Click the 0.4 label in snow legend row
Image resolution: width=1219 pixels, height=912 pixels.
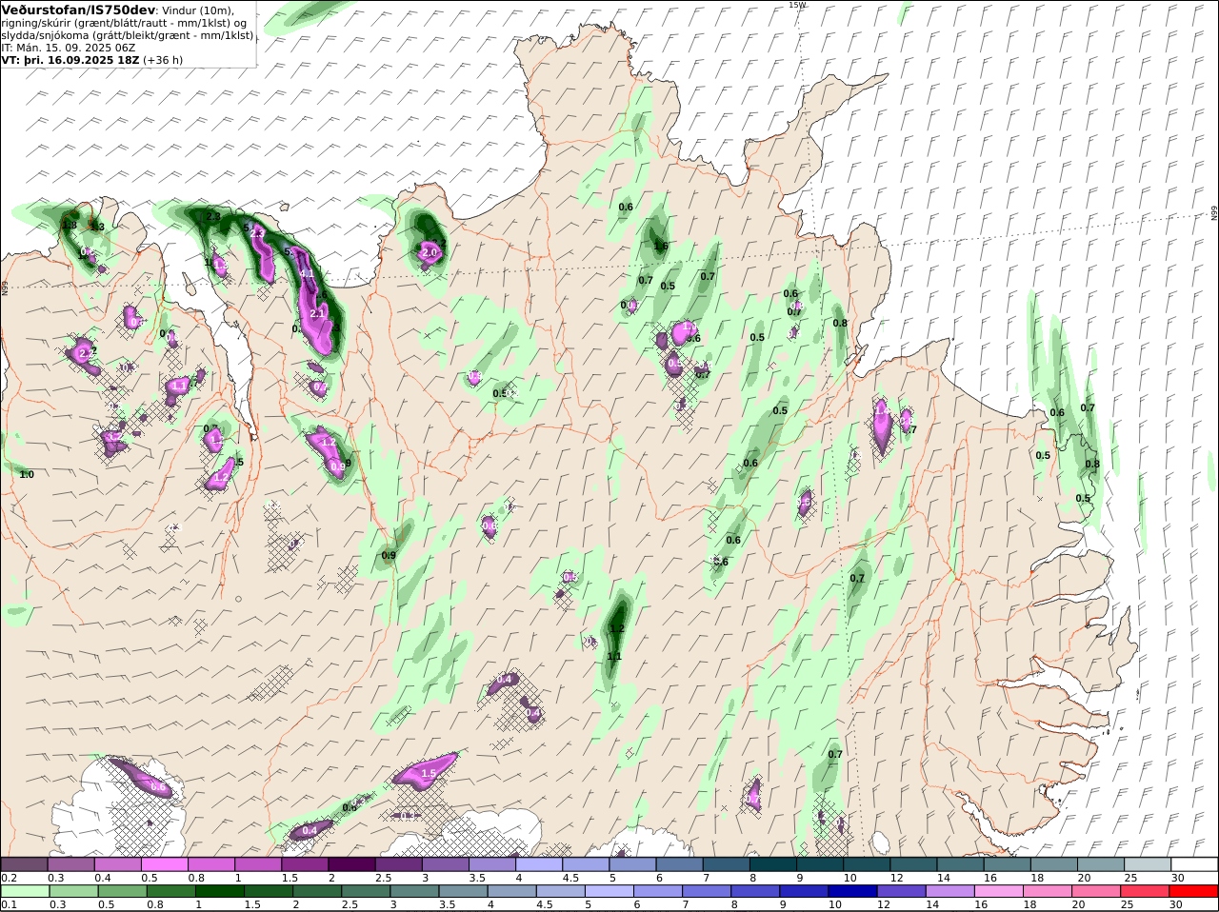click(102, 878)
